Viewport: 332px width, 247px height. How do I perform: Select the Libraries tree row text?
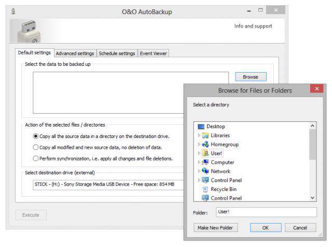click(x=220, y=135)
